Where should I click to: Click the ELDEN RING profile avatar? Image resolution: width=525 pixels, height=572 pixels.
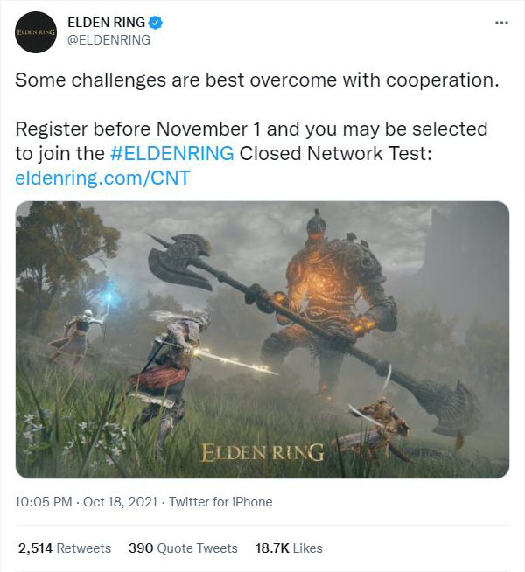[x=36, y=31]
